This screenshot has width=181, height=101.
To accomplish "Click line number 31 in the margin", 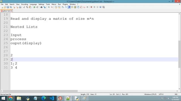I will [x=6, y=68].
